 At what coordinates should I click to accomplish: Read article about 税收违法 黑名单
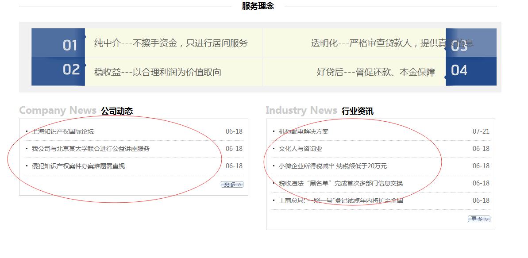341,183
